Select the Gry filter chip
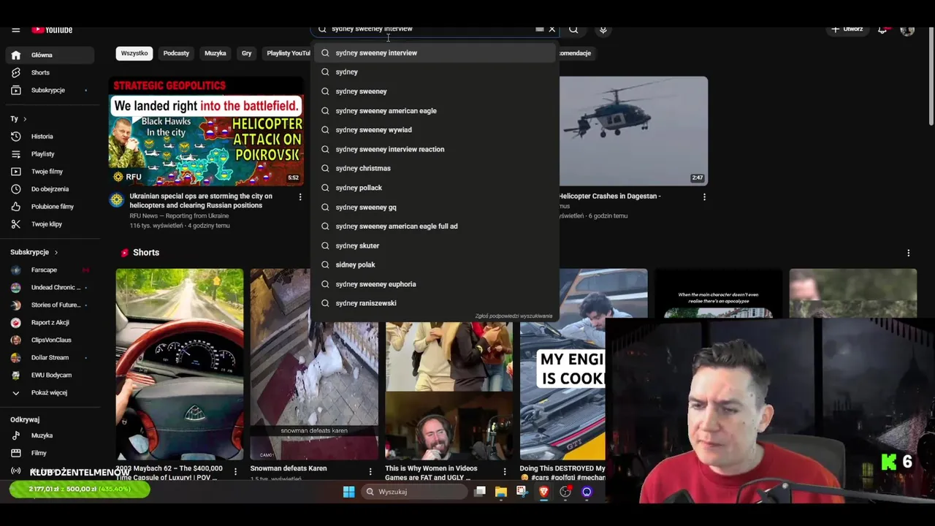The height and width of the screenshot is (526, 935). pyautogui.click(x=247, y=53)
